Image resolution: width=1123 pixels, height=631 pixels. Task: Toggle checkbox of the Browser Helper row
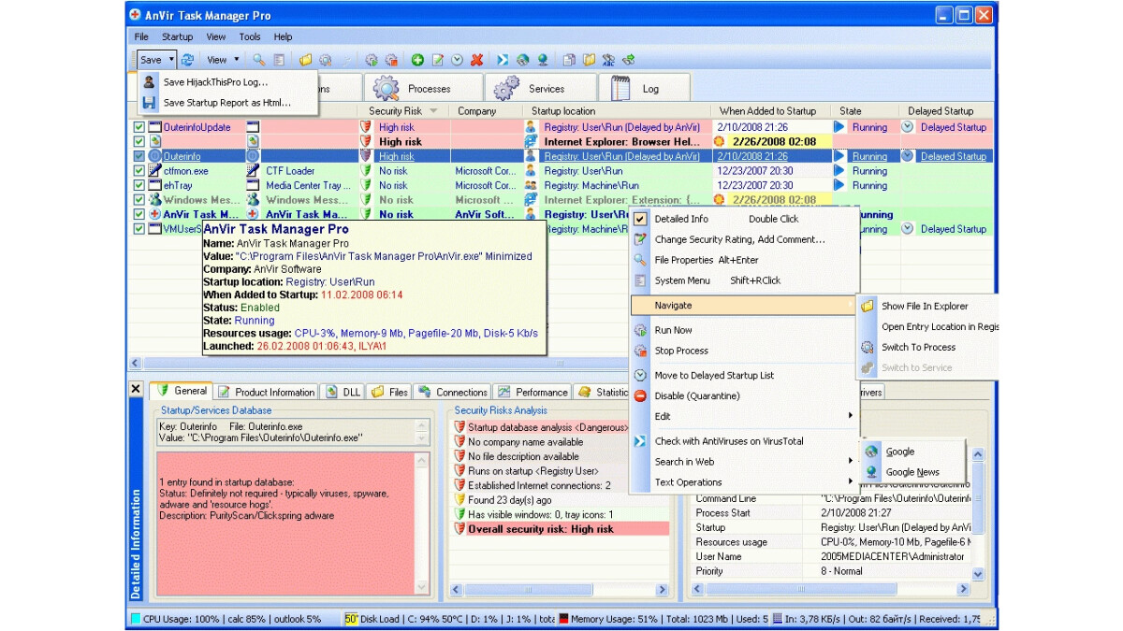coord(139,142)
